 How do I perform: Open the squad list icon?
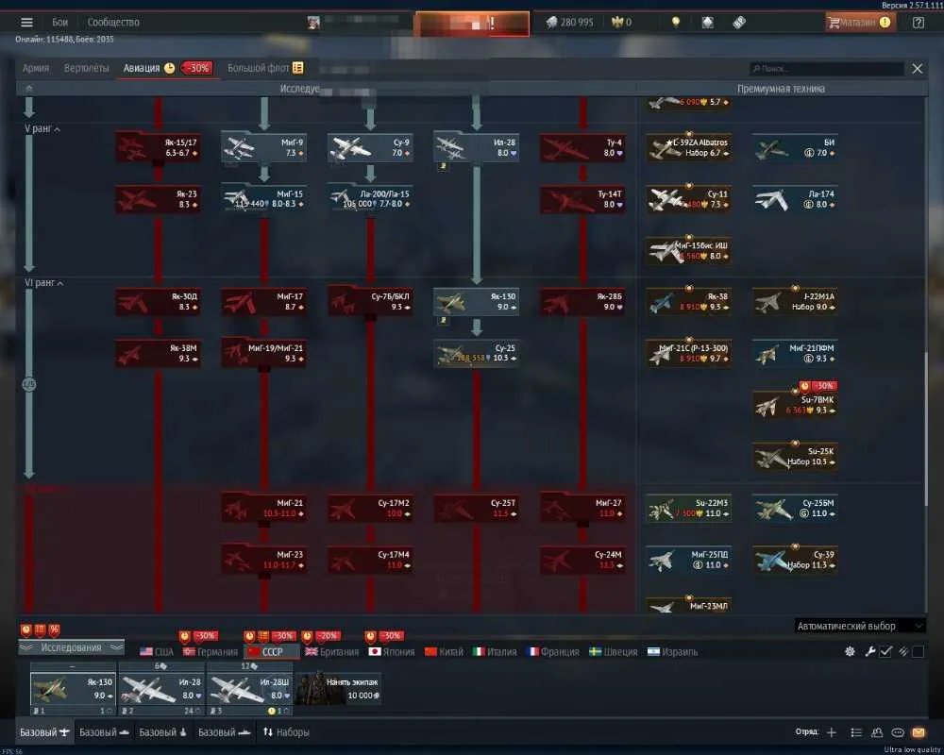[856, 732]
